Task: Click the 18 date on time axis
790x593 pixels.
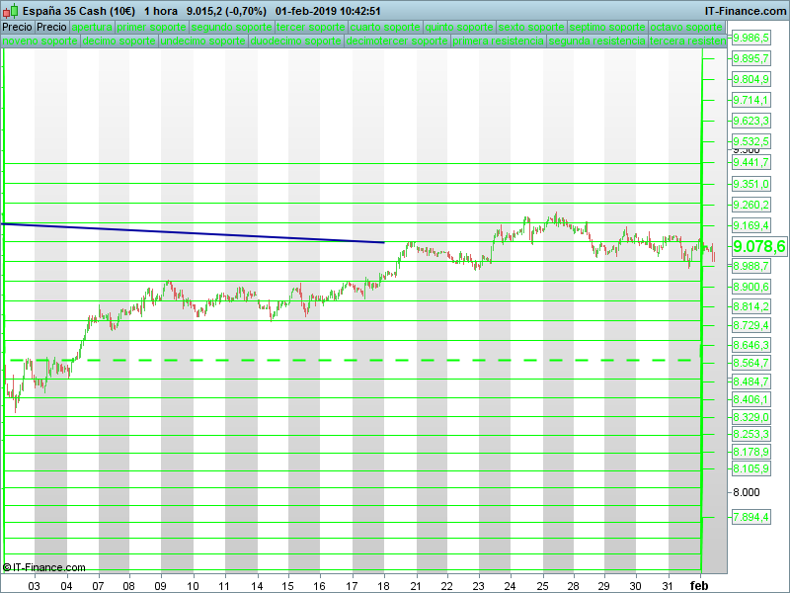Action: point(384,586)
